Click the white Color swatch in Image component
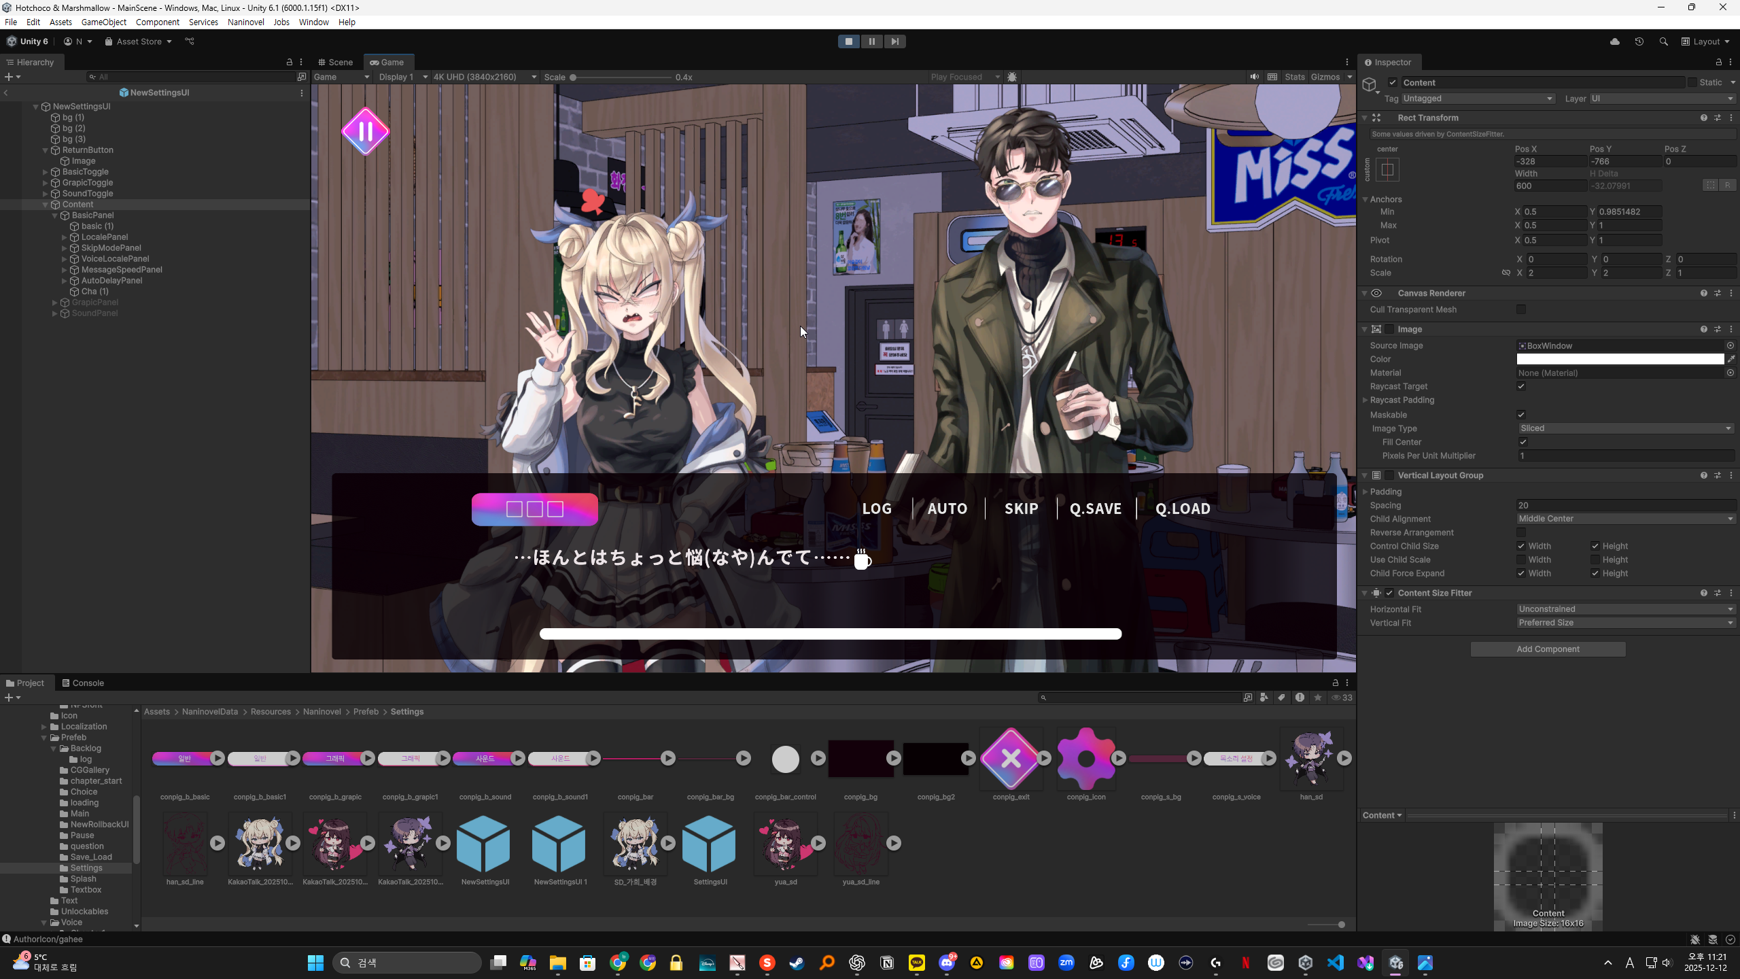The height and width of the screenshot is (979, 1740). [1620, 359]
